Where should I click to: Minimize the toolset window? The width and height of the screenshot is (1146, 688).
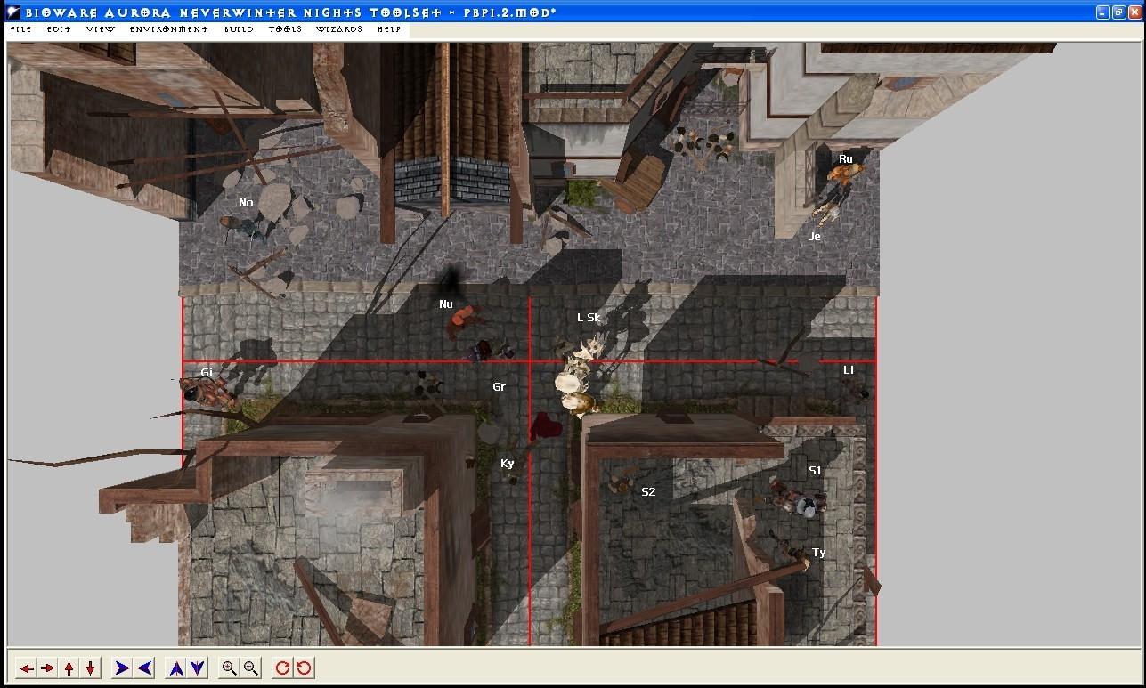[x=1103, y=12]
